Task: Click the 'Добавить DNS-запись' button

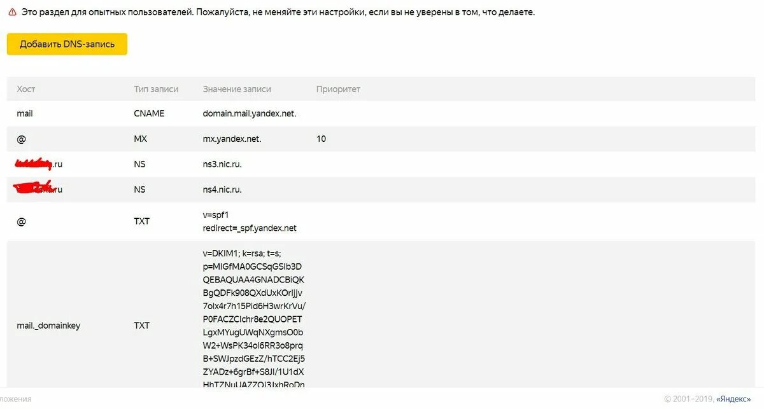Action: 67,45
